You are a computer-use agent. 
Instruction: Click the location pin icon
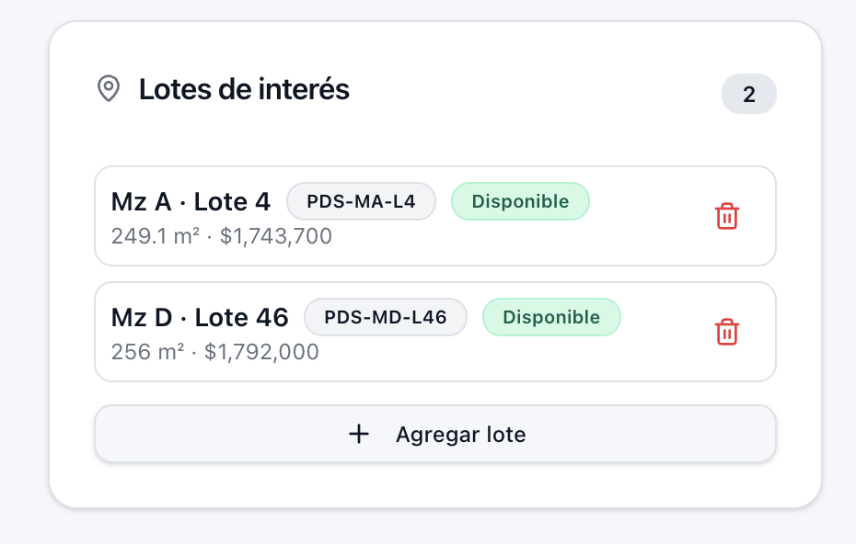(x=109, y=88)
